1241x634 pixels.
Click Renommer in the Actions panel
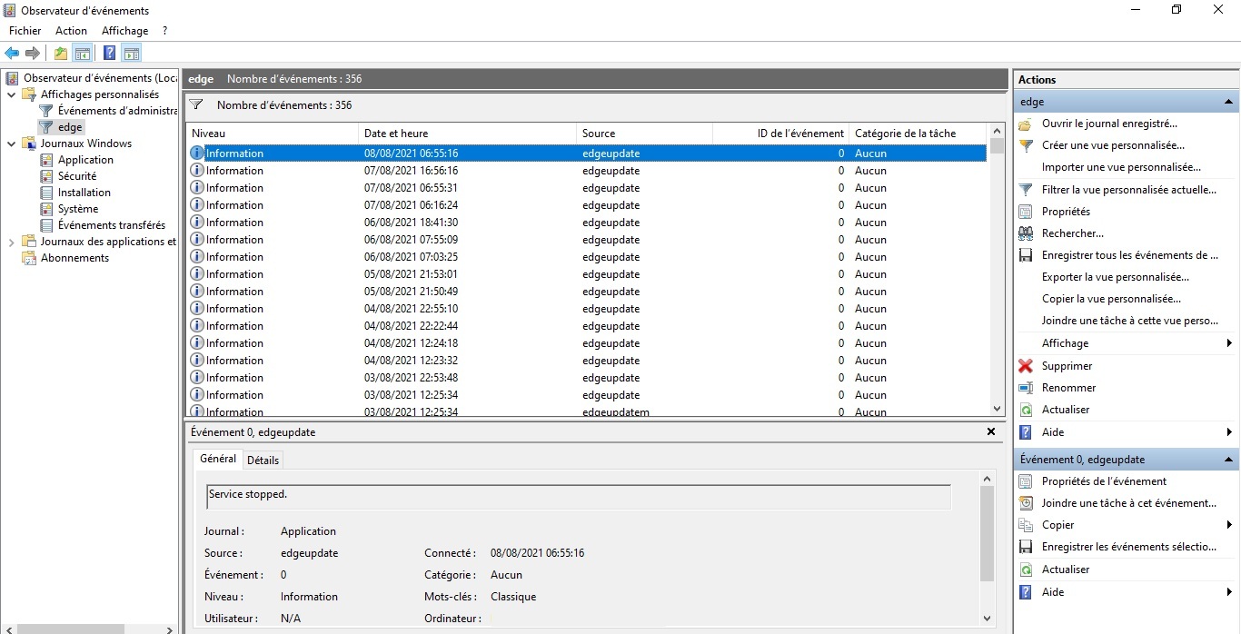tap(1068, 388)
